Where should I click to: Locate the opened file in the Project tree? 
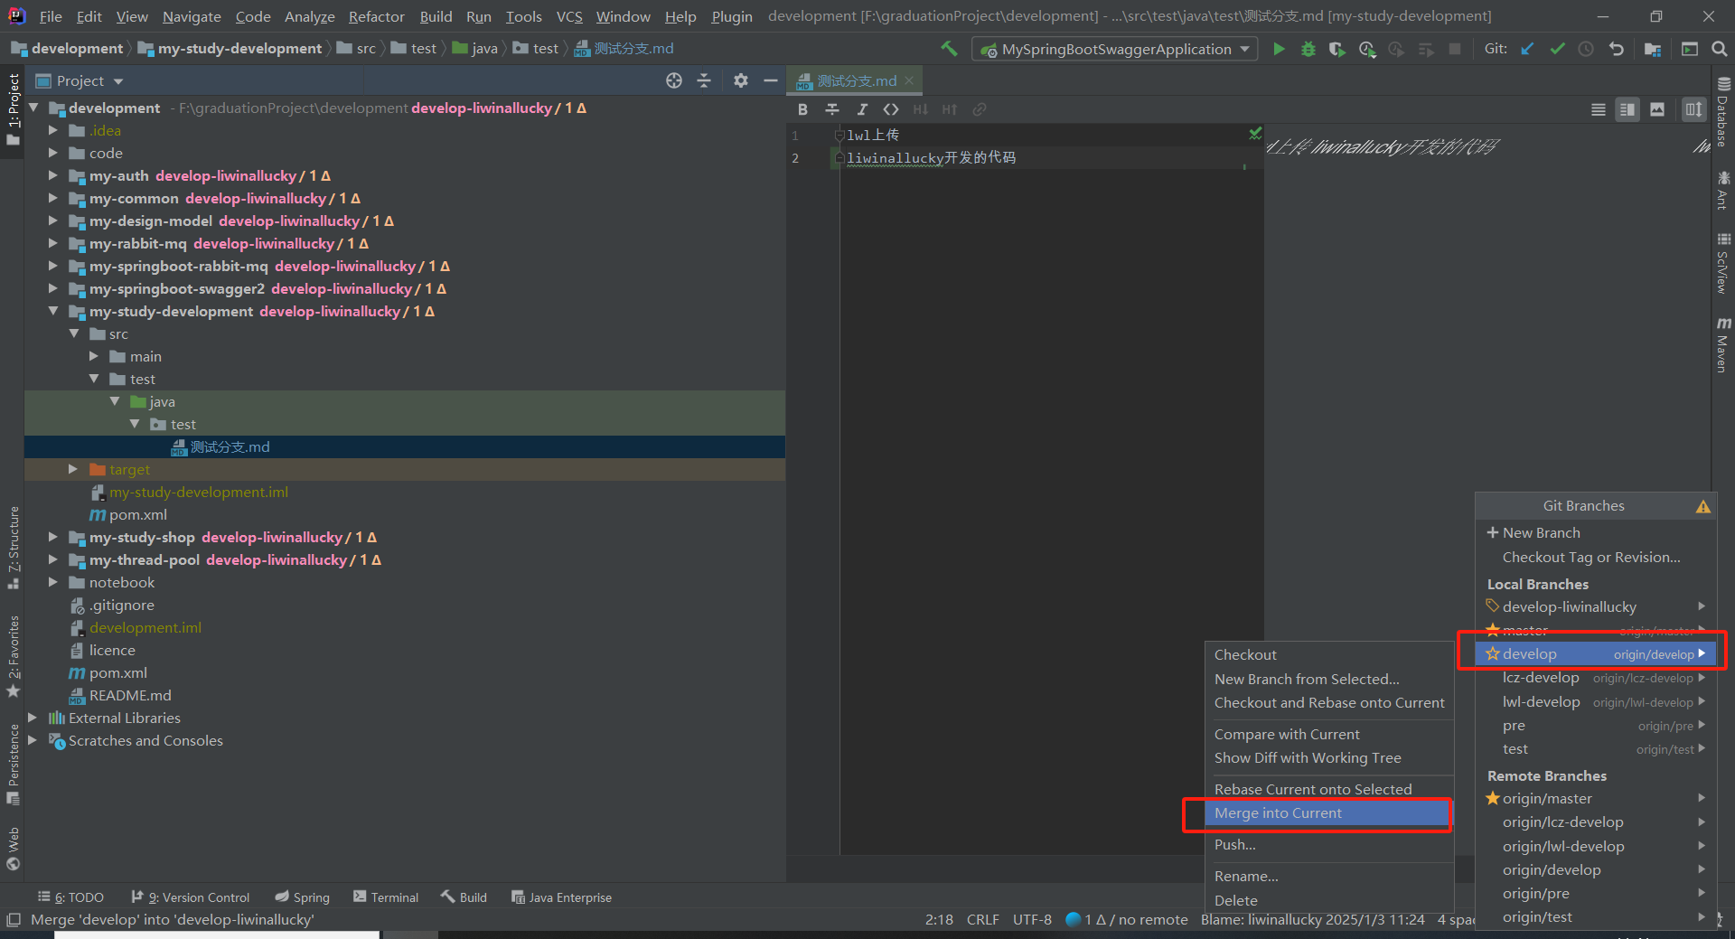point(674,80)
